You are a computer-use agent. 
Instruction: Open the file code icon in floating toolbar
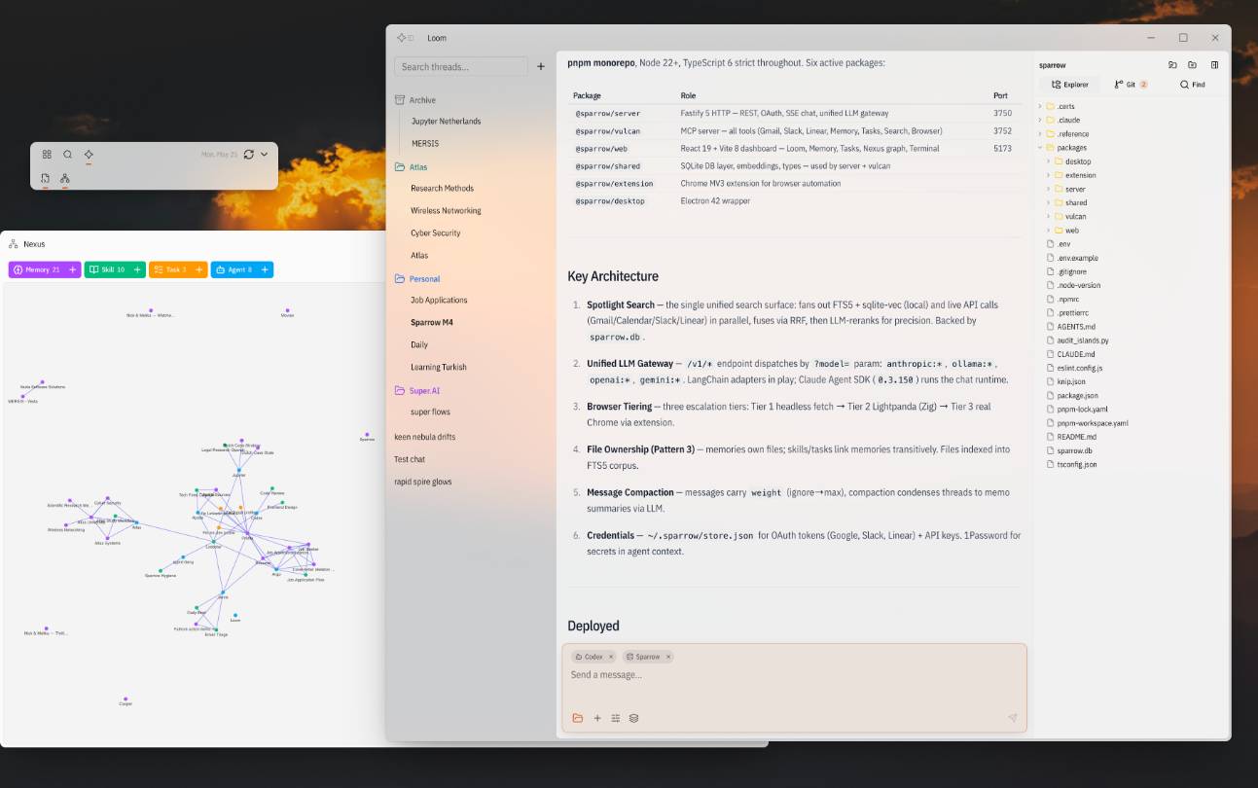[46, 178]
